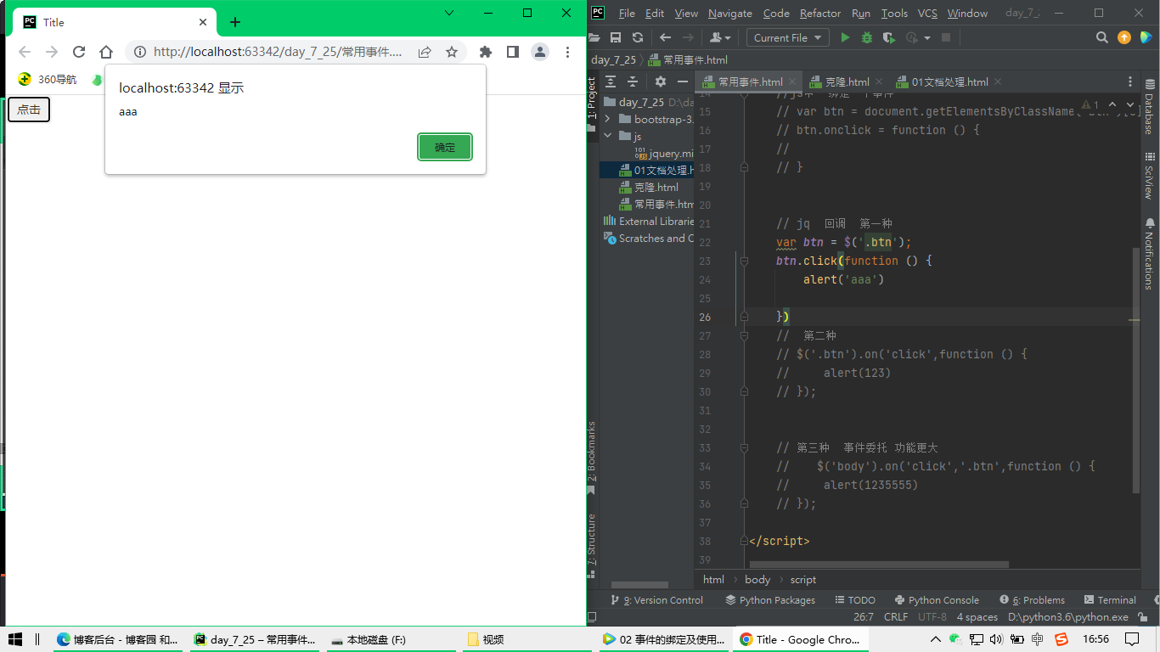1160x652 pixels.
Task: Open the Windows Start button
Action: (x=14, y=639)
